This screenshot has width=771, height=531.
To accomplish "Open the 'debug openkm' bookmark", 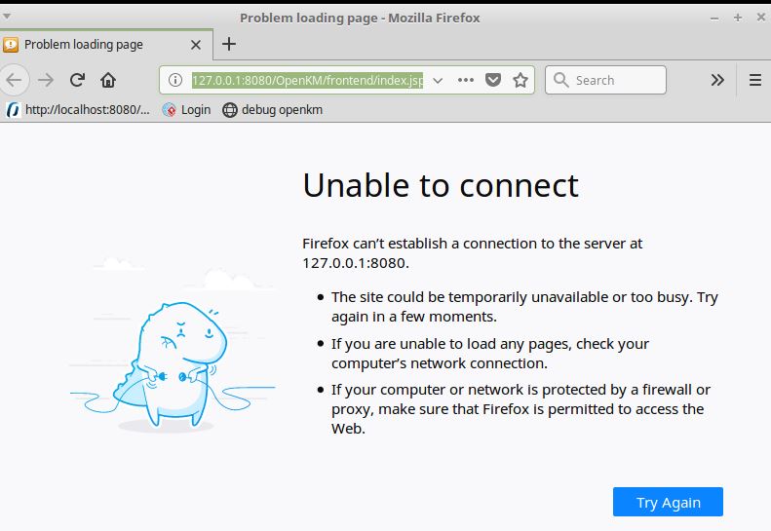I will click(273, 110).
